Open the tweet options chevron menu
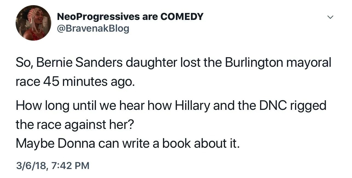 [x=330, y=17]
